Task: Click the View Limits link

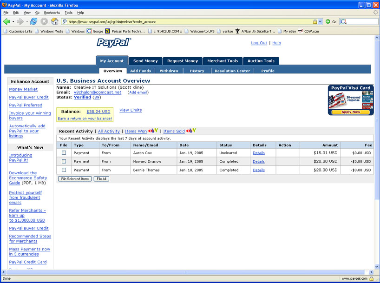Action: (x=131, y=110)
